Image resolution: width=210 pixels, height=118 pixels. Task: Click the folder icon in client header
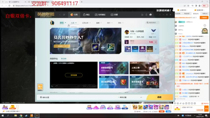click(142, 15)
